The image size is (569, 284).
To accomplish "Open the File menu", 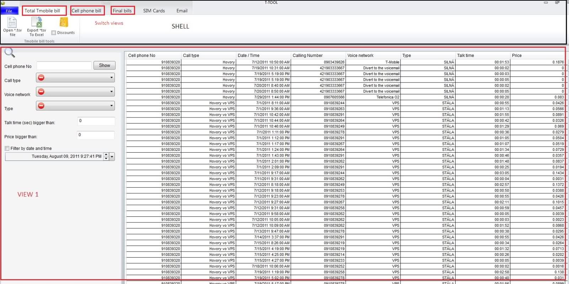I will coord(9,11).
